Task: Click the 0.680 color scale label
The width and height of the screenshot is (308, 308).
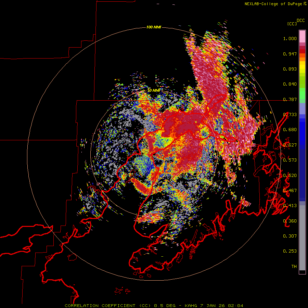Action: [x=290, y=130]
